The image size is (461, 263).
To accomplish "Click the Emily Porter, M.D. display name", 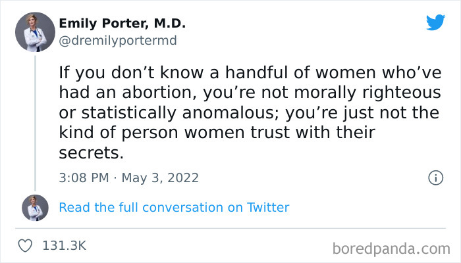I will point(122,24).
